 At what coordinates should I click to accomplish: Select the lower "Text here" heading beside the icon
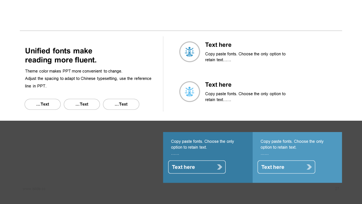(218, 85)
